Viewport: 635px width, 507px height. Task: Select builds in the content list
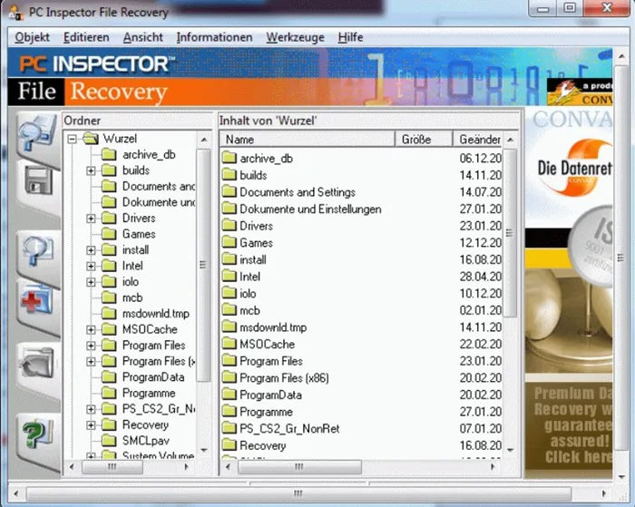coord(253,175)
